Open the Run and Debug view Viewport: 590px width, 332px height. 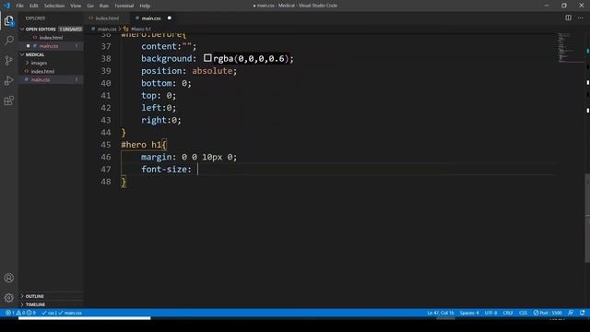tap(8, 80)
